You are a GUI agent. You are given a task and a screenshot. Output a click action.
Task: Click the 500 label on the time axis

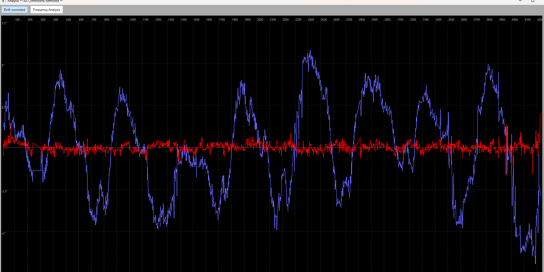click(x=69, y=20)
